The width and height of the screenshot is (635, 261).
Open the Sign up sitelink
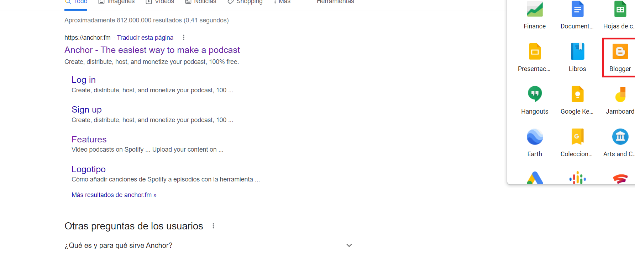pos(86,110)
